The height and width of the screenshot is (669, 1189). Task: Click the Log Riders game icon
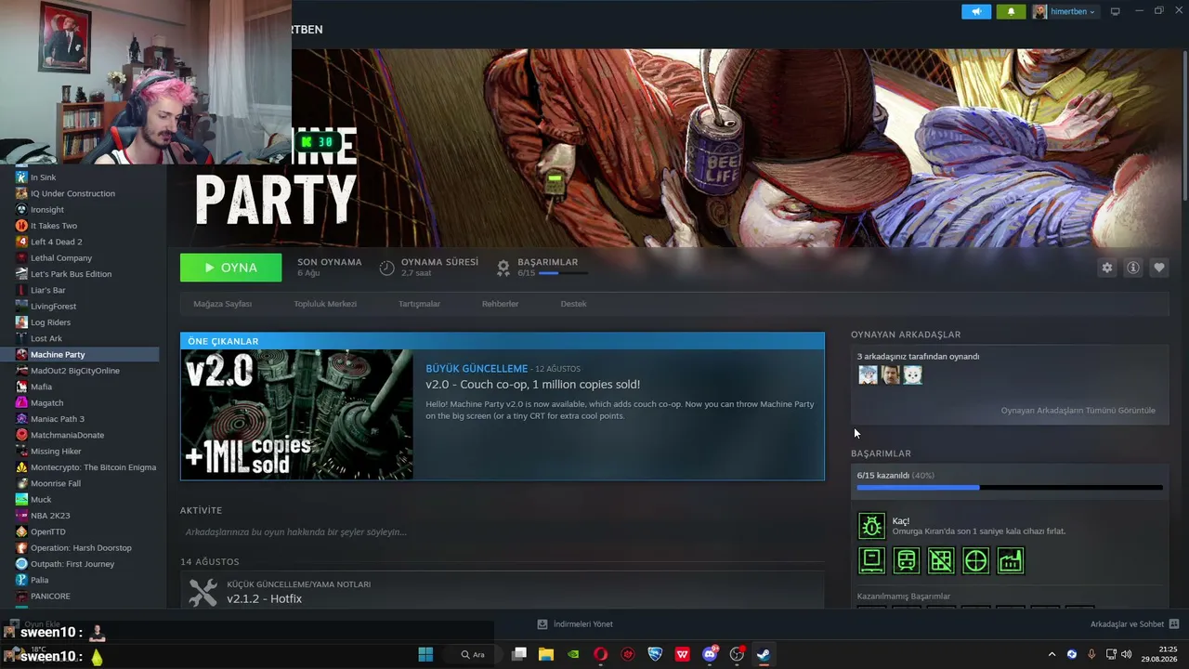pyautogui.click(x=21, y=322)
